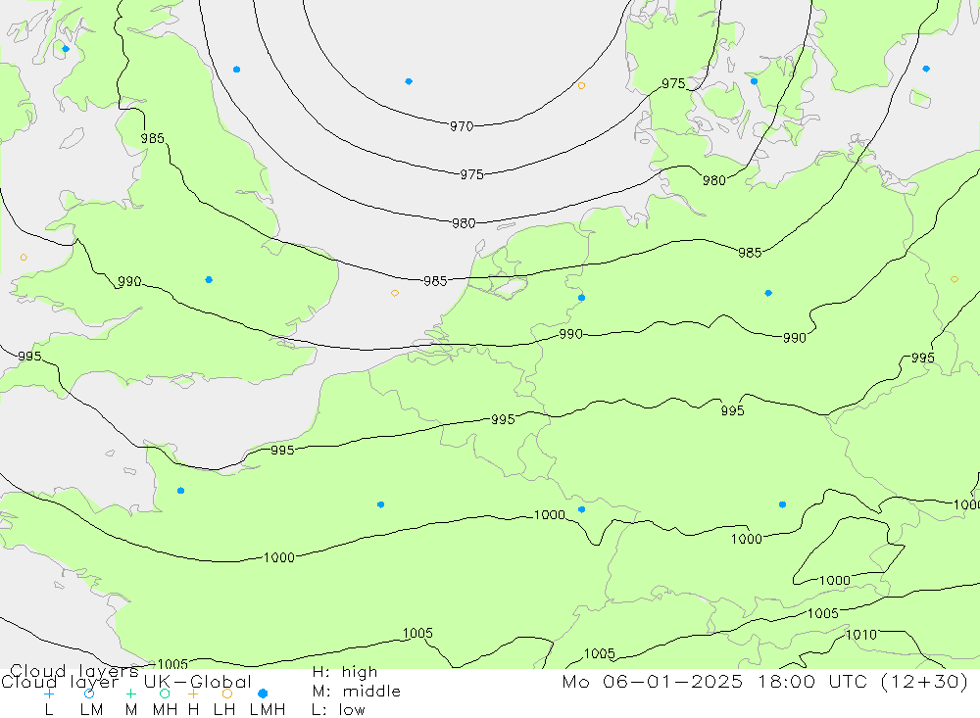Click the 970 isobar label

pos(462,126)
